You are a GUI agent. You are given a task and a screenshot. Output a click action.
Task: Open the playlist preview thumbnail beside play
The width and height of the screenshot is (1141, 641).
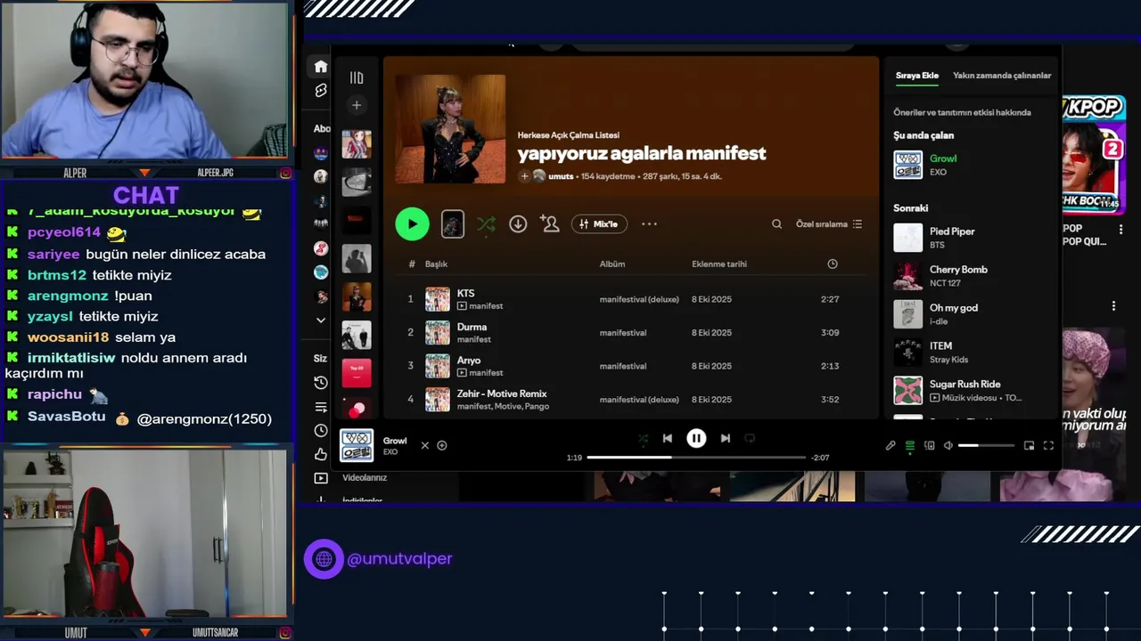coord(453,224)
